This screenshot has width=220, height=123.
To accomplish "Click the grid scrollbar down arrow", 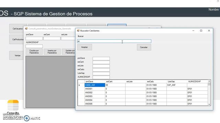I will (209, 104).
